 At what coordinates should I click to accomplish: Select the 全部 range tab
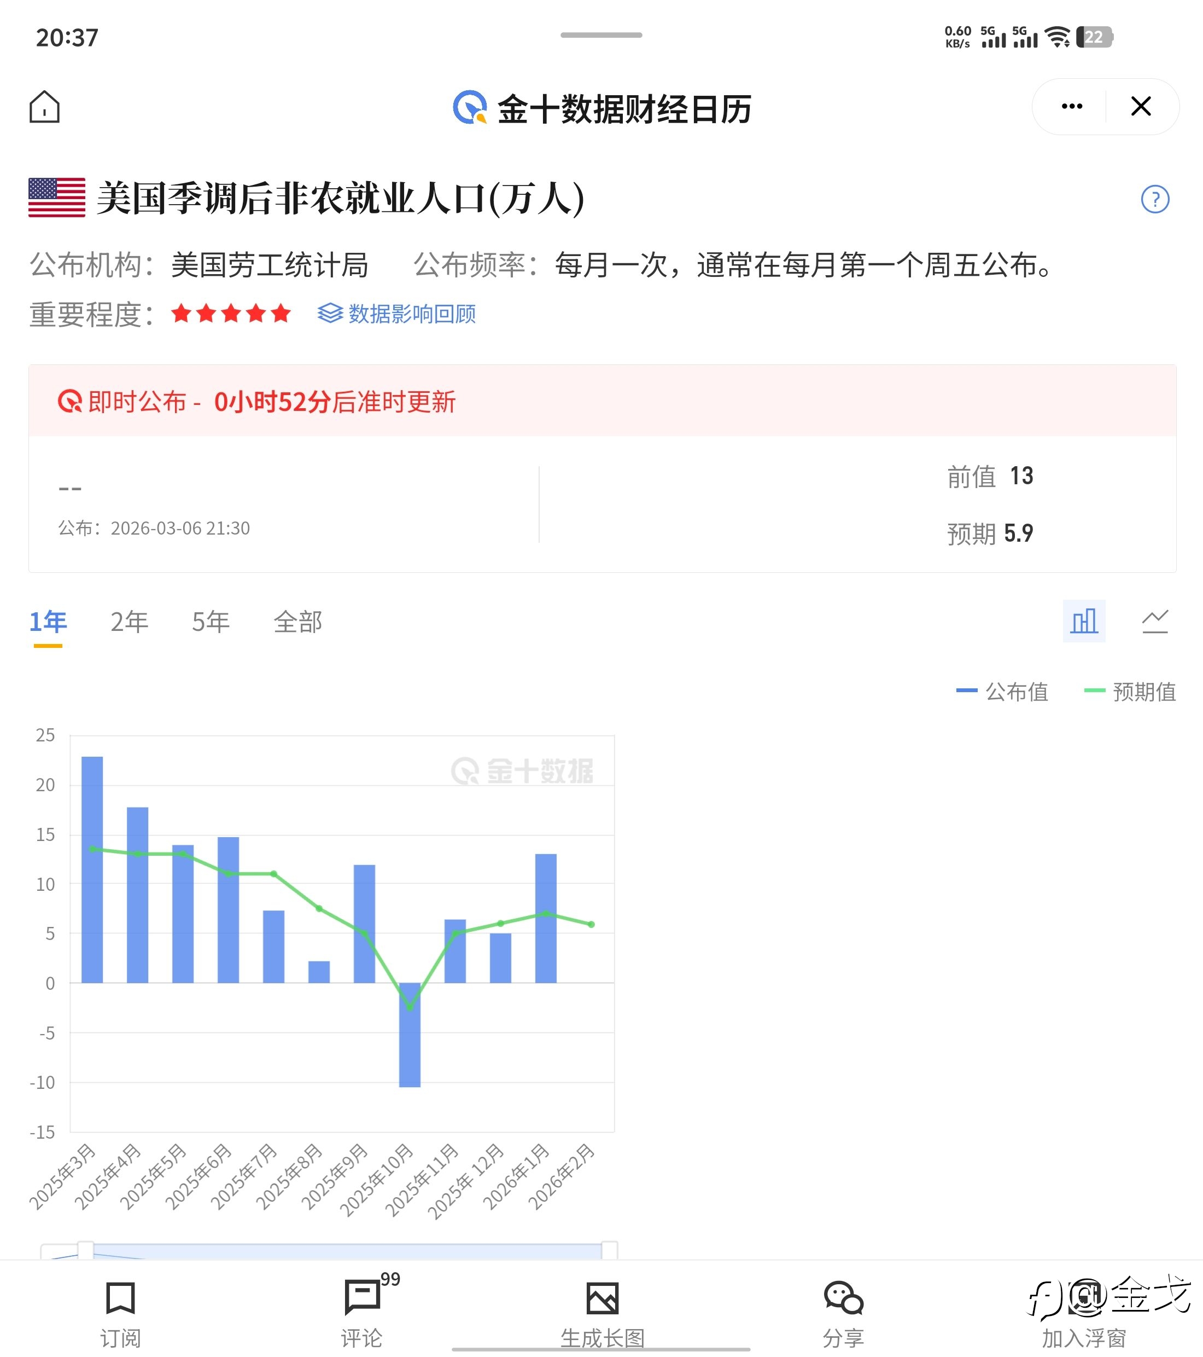coord(298,622)
